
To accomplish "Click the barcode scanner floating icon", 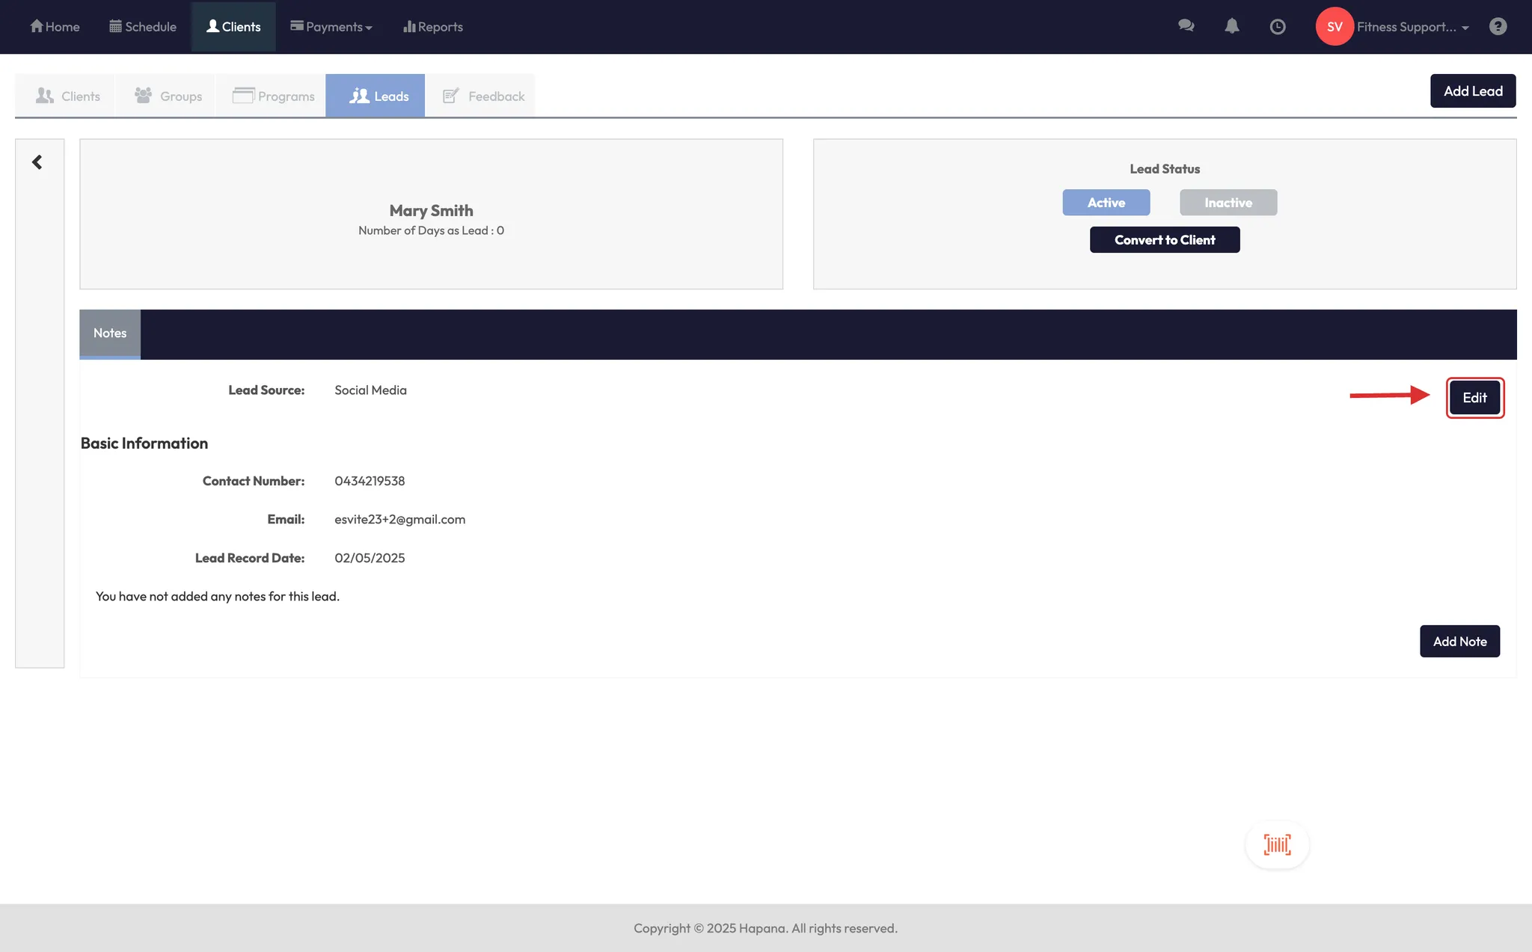I will [1277, 844].
